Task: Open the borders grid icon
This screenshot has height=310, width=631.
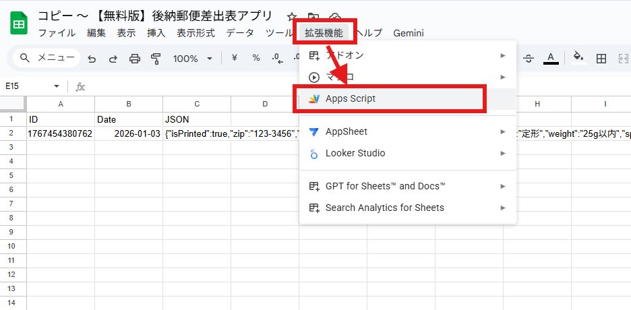Action: click(x=601, y=58)
